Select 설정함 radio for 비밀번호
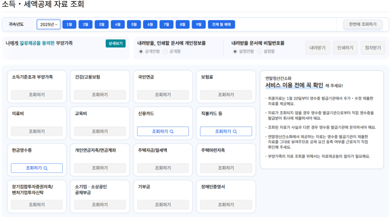Screen dimensions: 390x217 (x=259, y=51)
